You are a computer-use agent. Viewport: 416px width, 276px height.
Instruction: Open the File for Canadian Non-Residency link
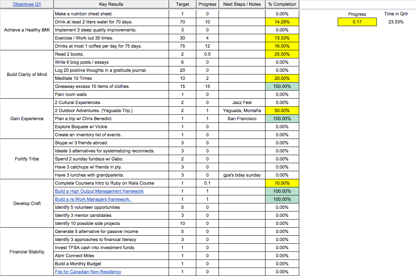[88, 272]
